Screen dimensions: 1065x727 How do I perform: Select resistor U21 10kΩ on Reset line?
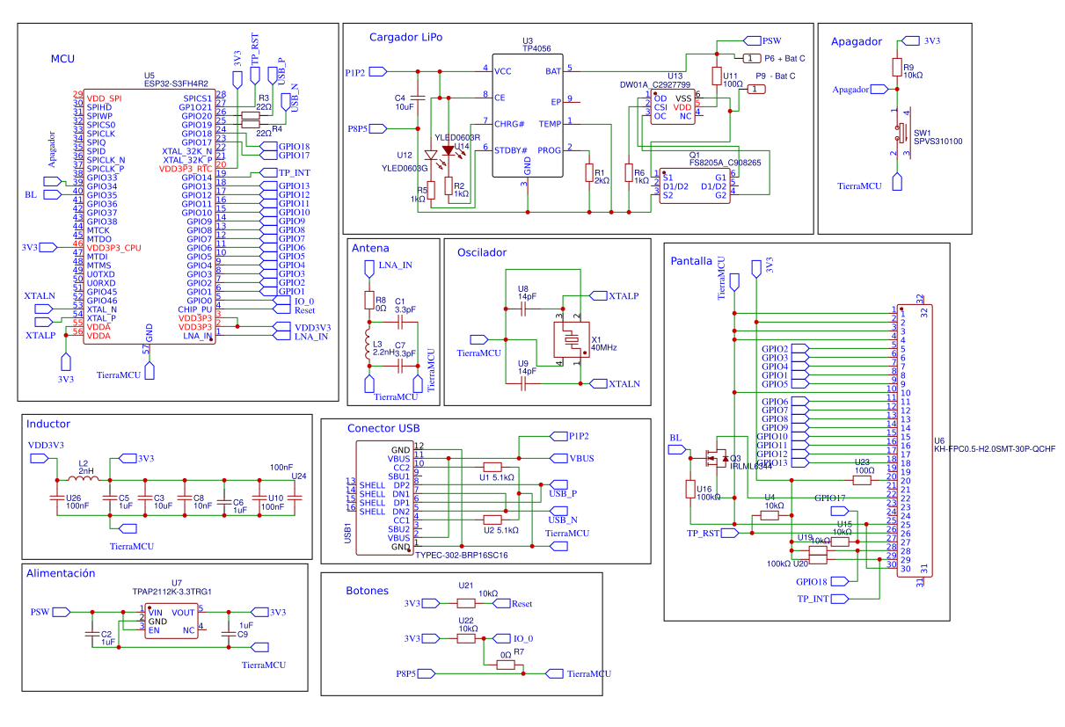466,603
